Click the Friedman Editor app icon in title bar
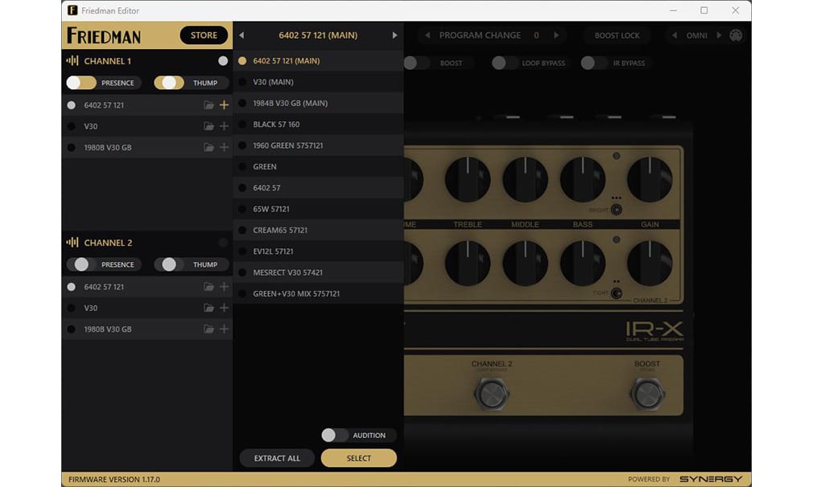Image resolution: width=813 pixels, height=487 pixels. [x=72, y=10]
